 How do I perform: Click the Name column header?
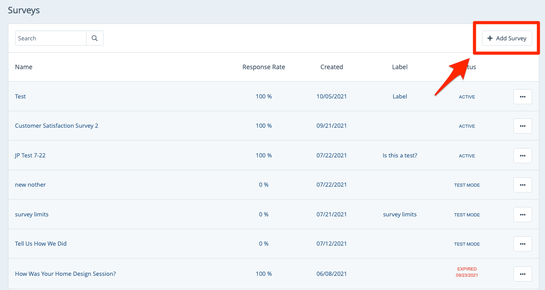point(24,67)
